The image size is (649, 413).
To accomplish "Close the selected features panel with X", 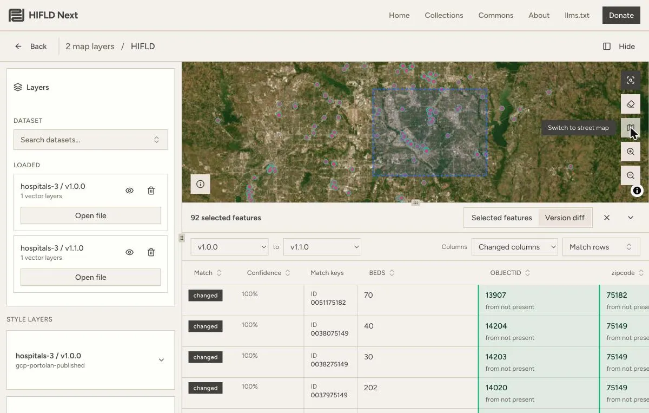I will (x=607, y=218).
